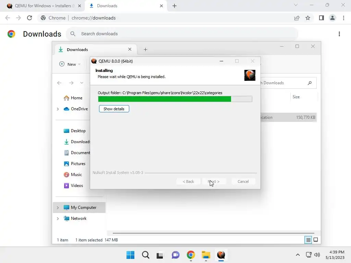Viewport: 351px width, 263px height.
Task: Click Chrome icon in taskbar
Action: [x=191, y=255]
